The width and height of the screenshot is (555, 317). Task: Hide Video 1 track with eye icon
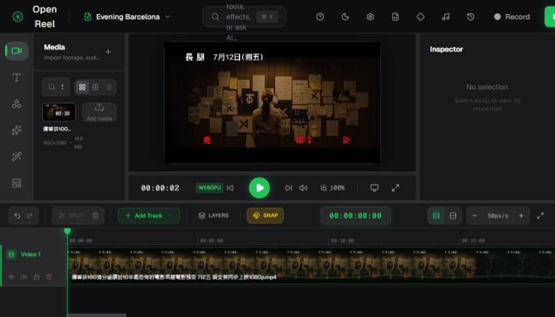(11, 277)
